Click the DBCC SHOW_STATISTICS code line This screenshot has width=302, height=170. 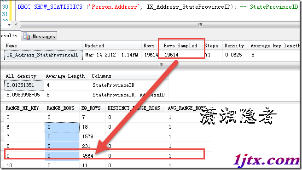pyautogui.click(x=157, y=7)
